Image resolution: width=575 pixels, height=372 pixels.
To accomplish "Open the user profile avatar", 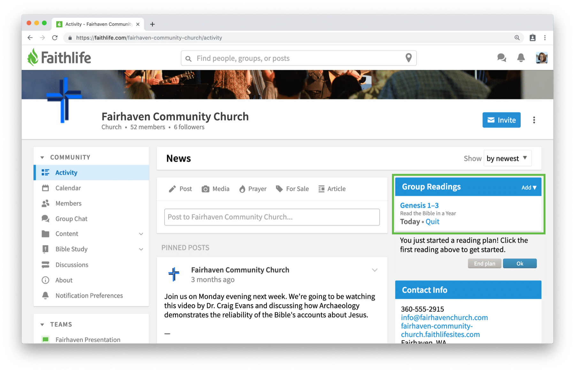I will pos(541,58).
